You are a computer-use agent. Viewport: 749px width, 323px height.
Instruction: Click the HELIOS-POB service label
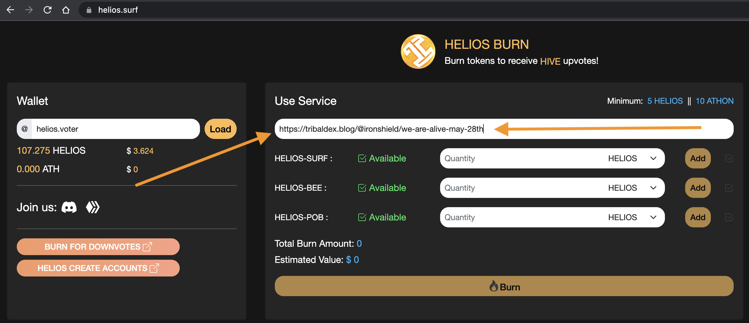(301, 217)
